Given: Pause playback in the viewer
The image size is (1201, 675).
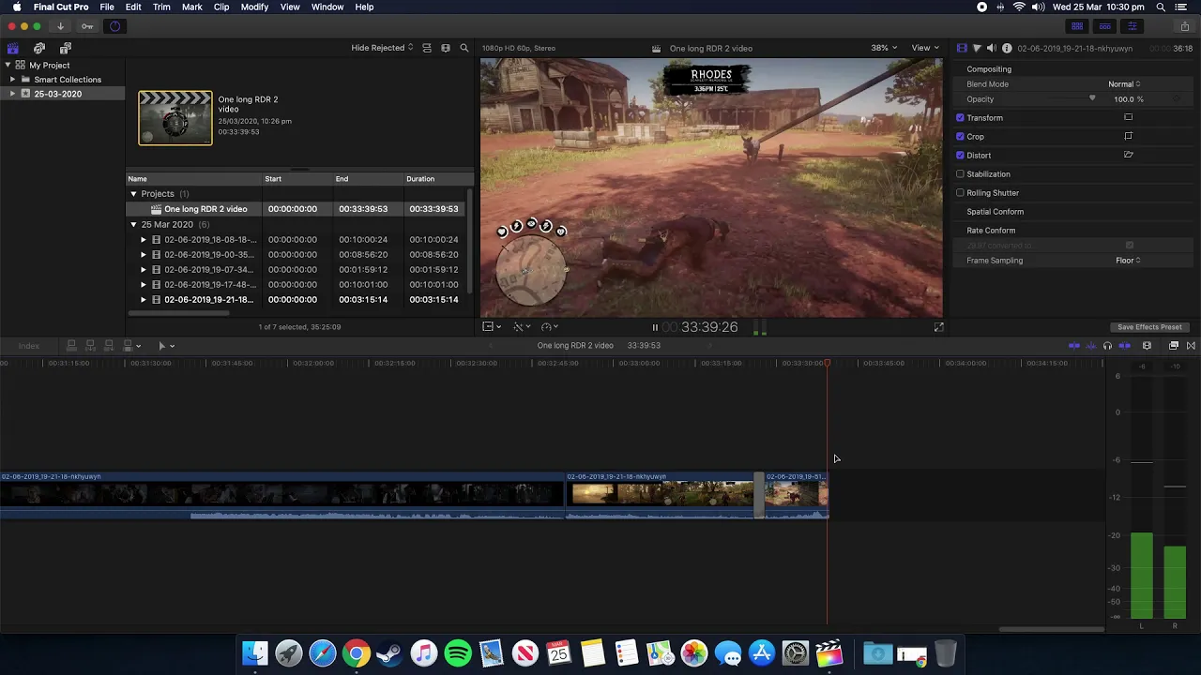Looking at the screenshot, I should click(655, 327).
